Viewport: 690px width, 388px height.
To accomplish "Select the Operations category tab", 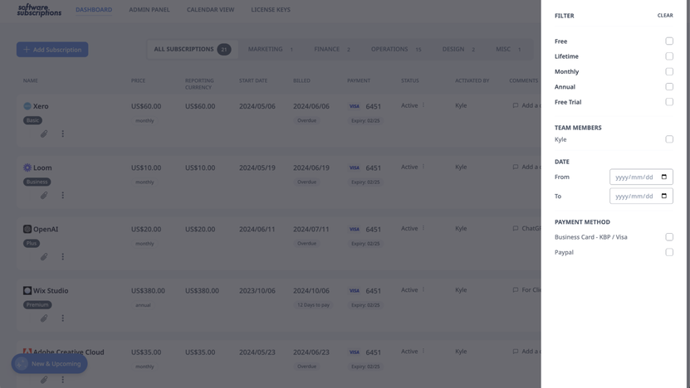I will [396, 49].
